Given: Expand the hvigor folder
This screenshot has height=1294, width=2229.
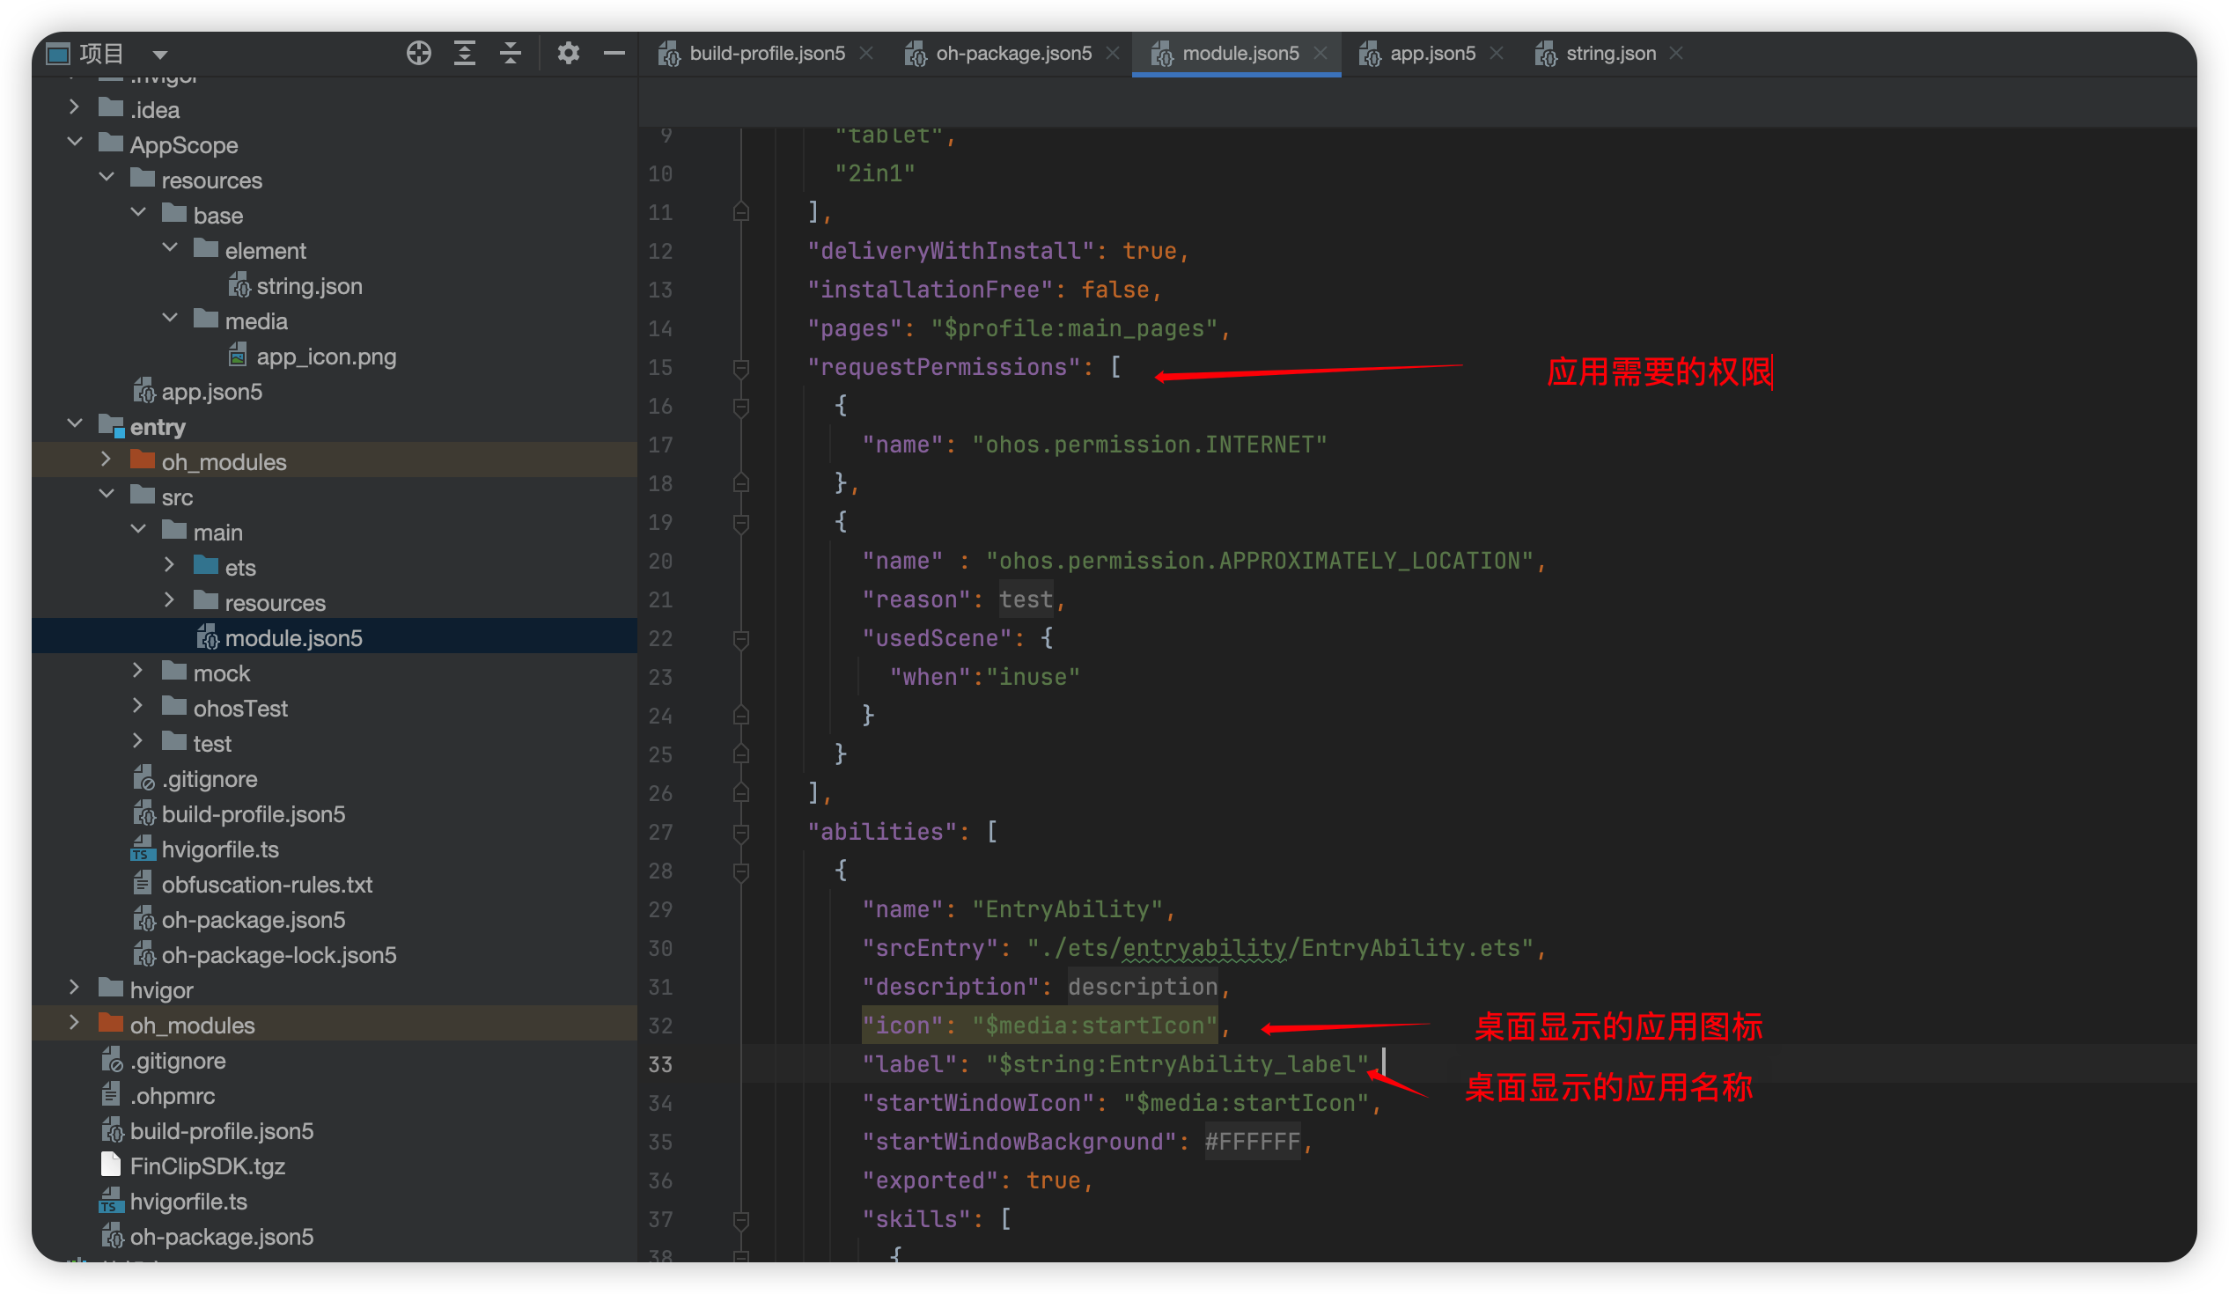Looking at the screenshot, I should tap(75, 988).
